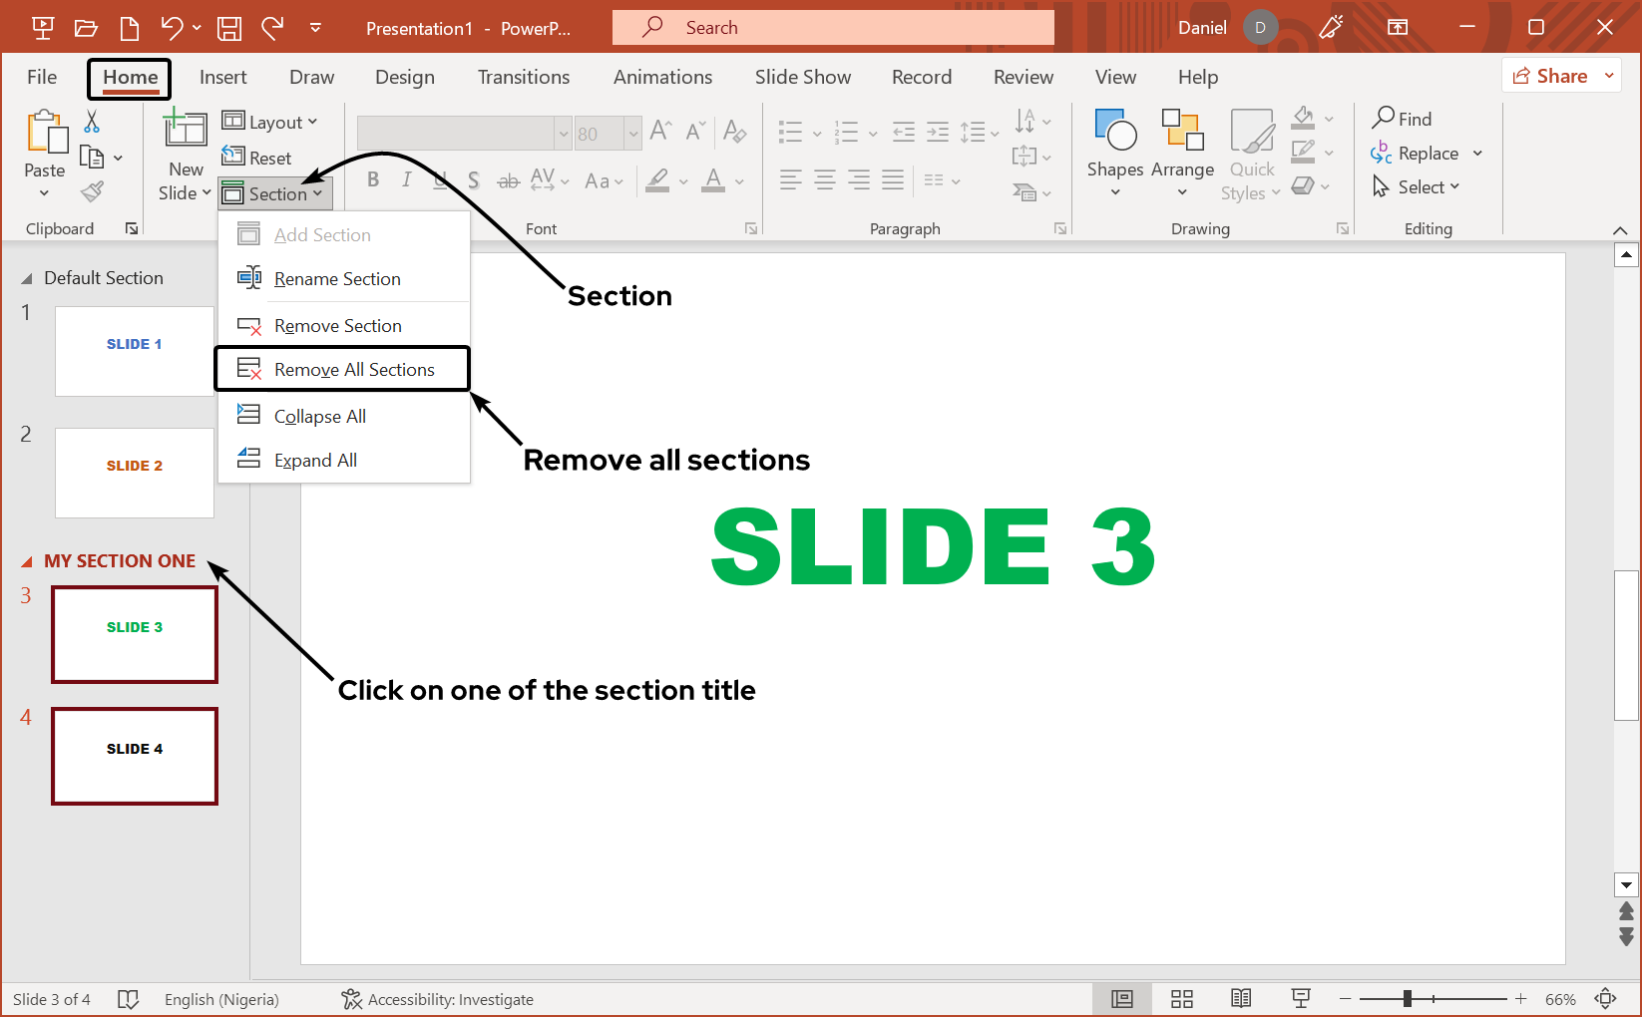Viewport: 1642px width, 1017px height.
Task: Toggle italic formatting
Action: (407, 179)
